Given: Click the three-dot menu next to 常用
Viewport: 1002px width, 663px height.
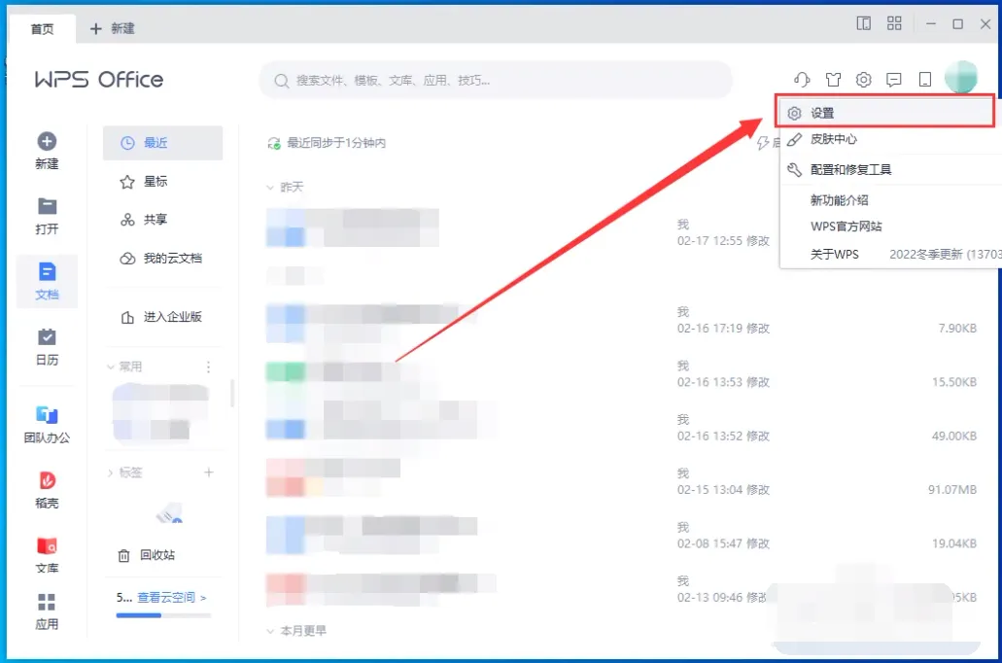Looking at the screenshot, I should pos(208,367).
